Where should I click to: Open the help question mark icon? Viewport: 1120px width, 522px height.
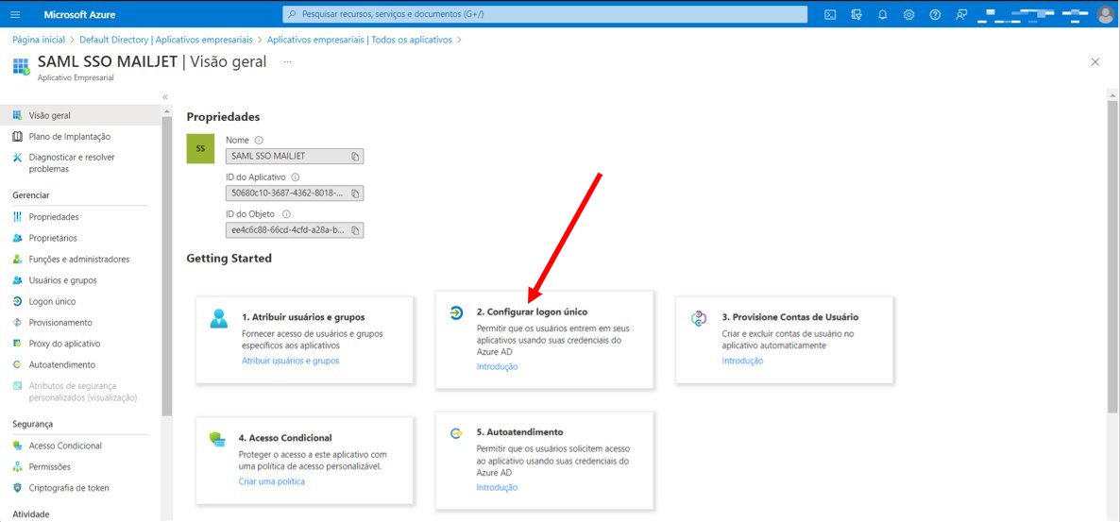(x=935, y=14)
